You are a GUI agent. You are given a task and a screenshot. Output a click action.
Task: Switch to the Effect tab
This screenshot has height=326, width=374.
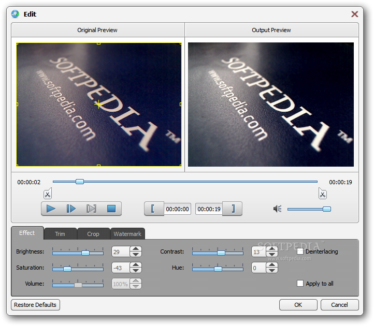point(27,233)
